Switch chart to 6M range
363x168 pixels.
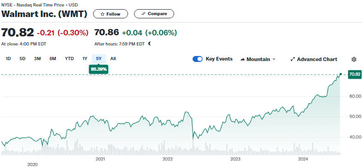click(x=53, y=59)
